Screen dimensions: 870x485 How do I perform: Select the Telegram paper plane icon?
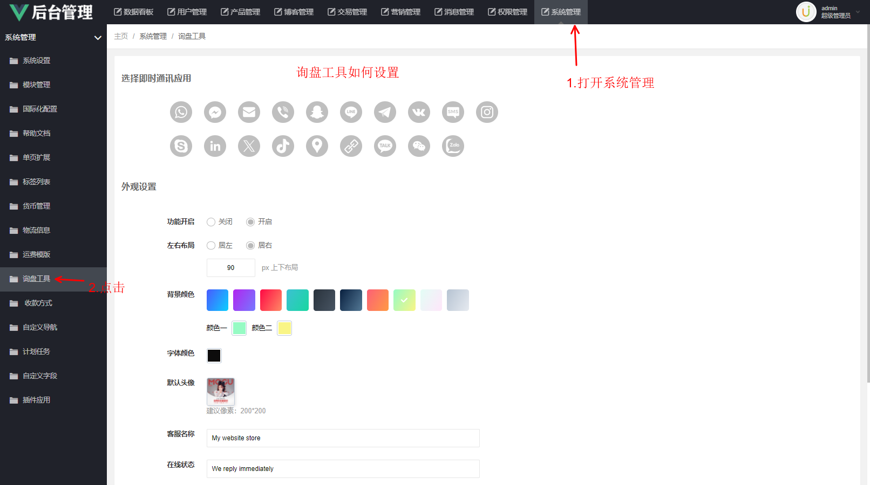pyautogui.click(x=385, y=112)
